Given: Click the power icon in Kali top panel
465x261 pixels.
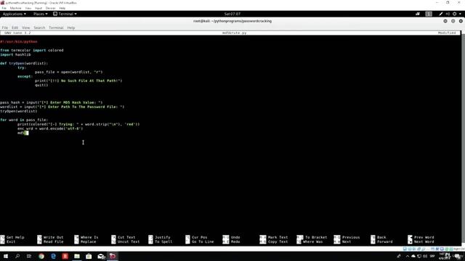Looking at the screenshot, I should tap(454, 14).
